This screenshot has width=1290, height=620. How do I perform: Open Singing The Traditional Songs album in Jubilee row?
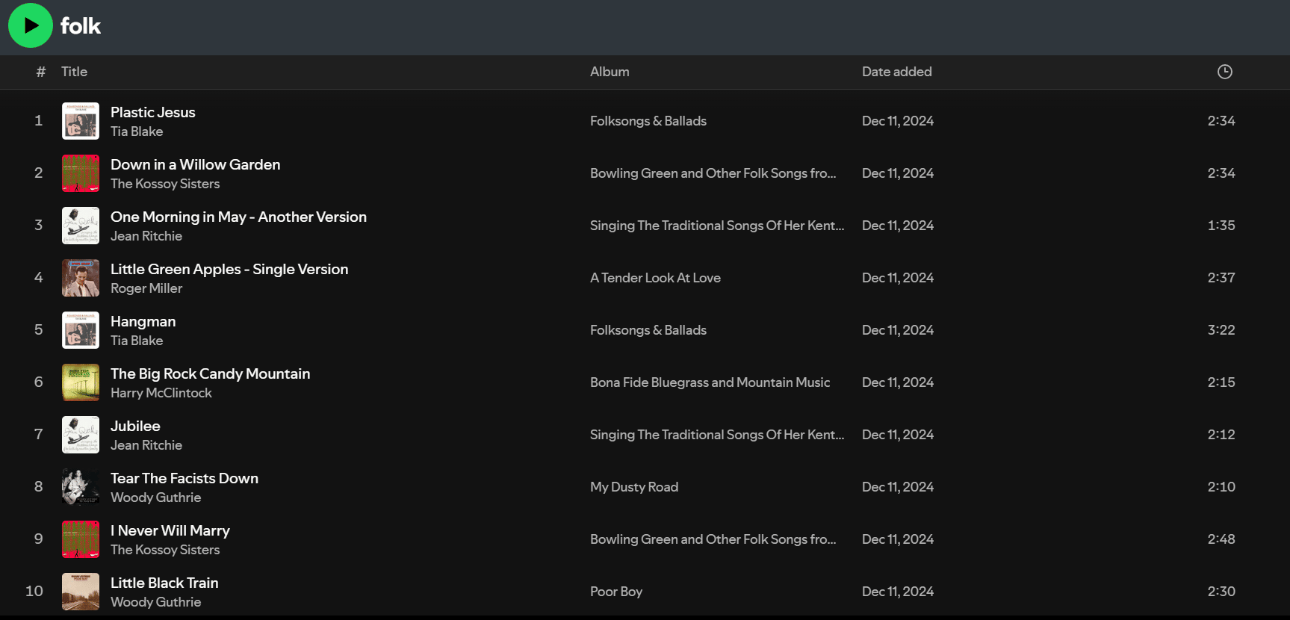point(717,435)
